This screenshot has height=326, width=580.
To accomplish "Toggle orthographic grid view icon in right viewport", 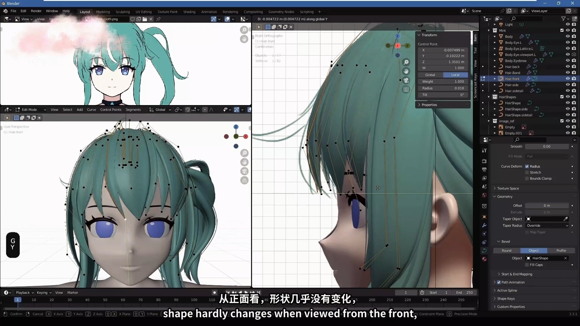I will pos(406,90).
